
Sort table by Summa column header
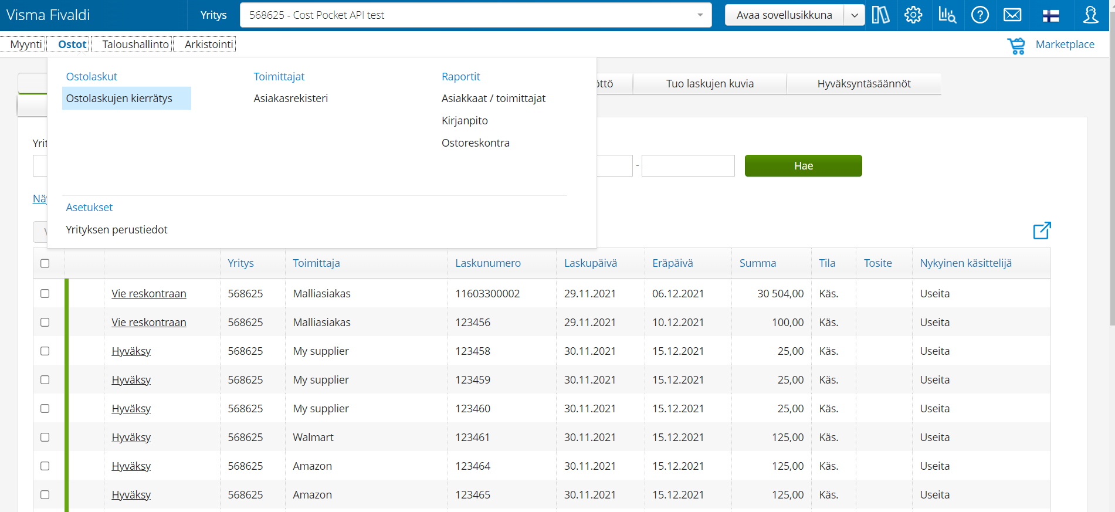pos(758,263)
